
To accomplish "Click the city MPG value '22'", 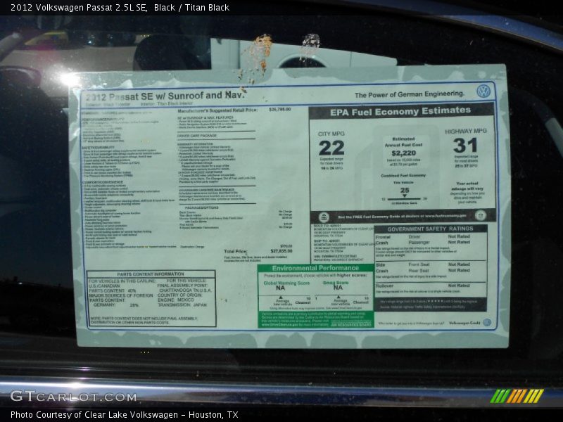I will pyautogui.click(x=331, y=148).
